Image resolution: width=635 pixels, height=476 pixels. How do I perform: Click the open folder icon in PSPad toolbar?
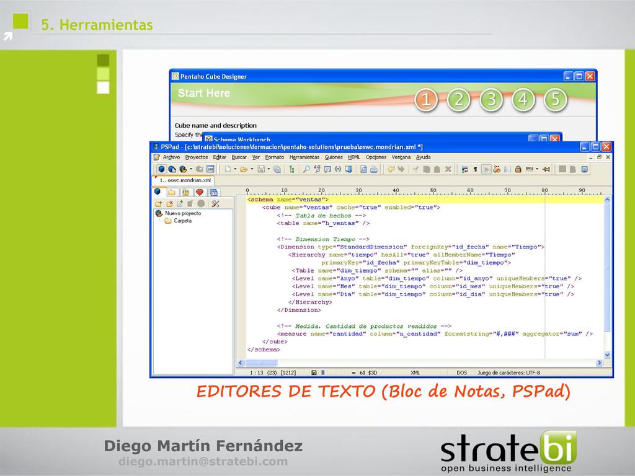[244, 169]
